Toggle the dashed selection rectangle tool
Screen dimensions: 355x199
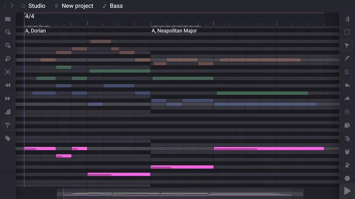point(347,32)
